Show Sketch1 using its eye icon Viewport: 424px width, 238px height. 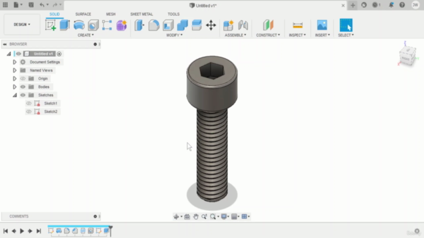28,103
